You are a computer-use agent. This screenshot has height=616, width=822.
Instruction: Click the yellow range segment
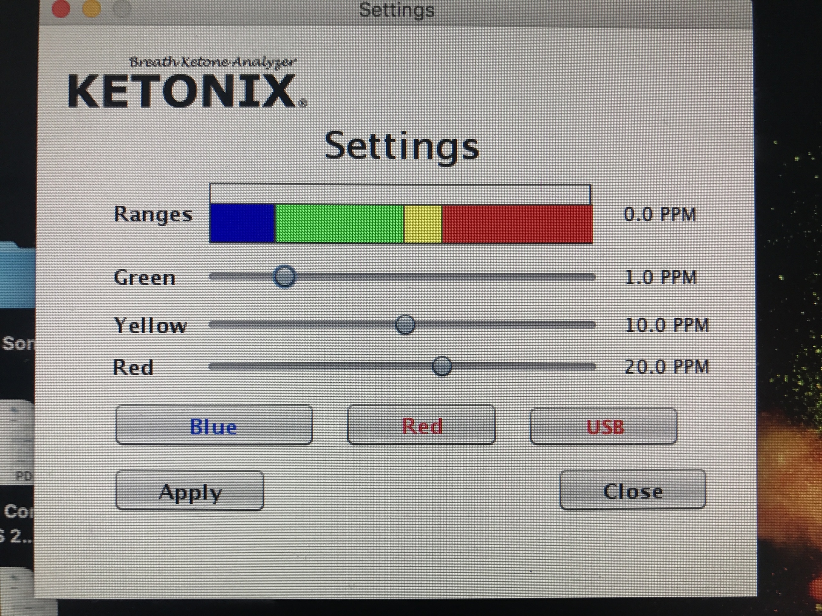422,223
